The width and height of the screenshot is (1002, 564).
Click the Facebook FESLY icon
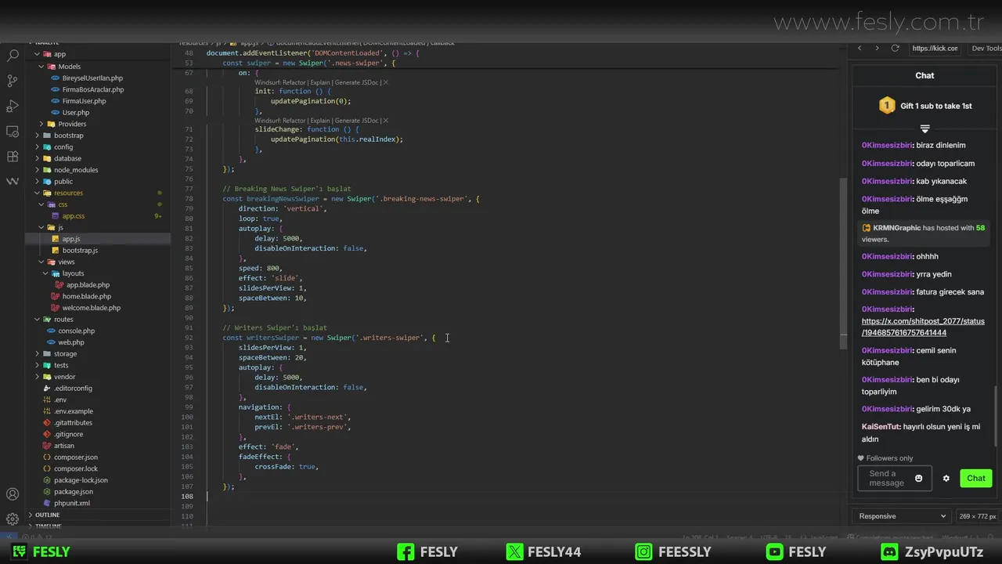click(405, 552)
